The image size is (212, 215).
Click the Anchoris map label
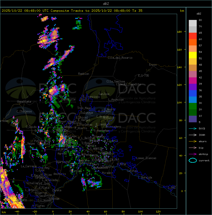(x=60, y=174)
